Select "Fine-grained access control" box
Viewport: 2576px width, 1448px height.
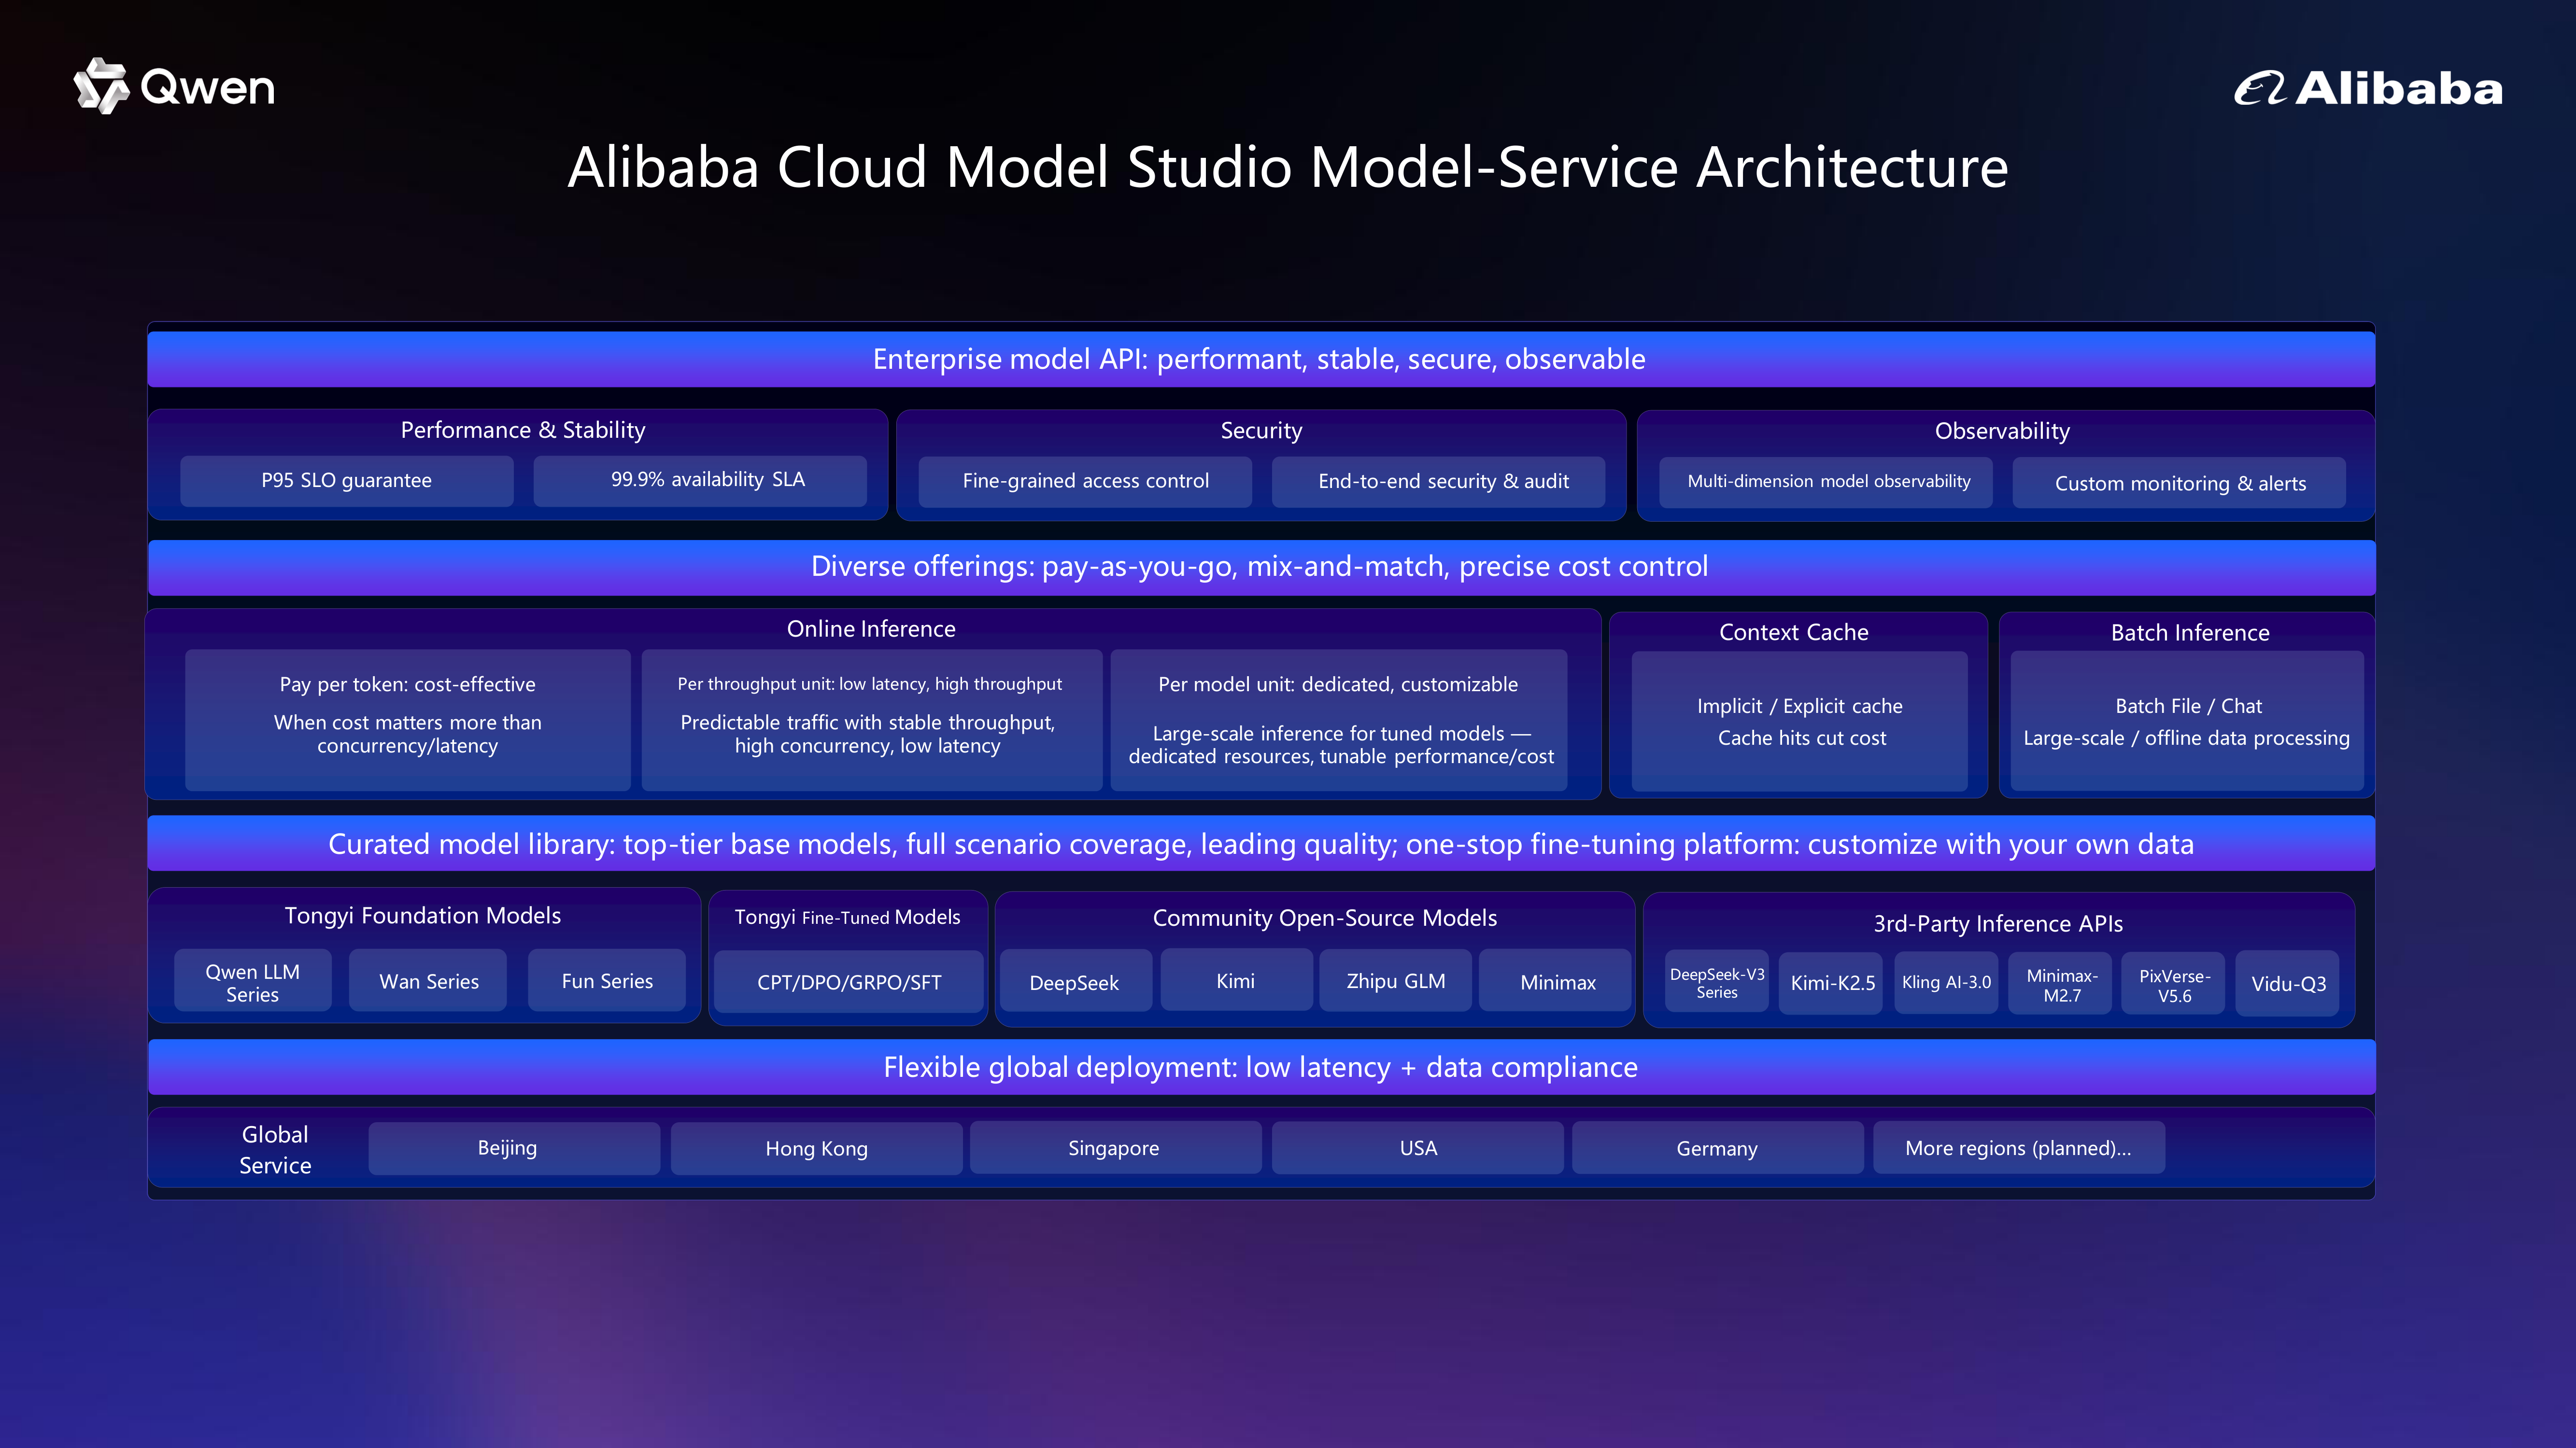point(1085,482)
